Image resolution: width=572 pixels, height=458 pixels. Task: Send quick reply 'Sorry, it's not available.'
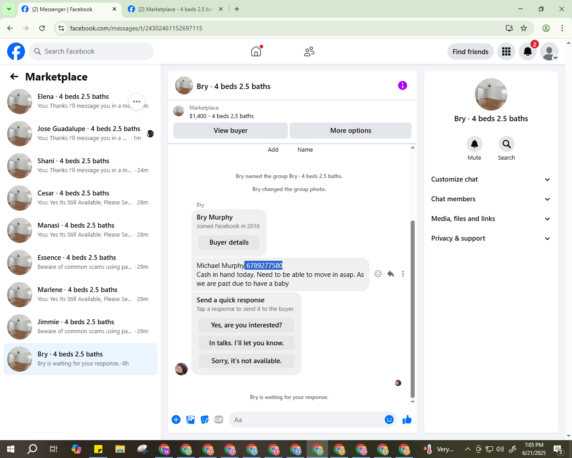247,361
